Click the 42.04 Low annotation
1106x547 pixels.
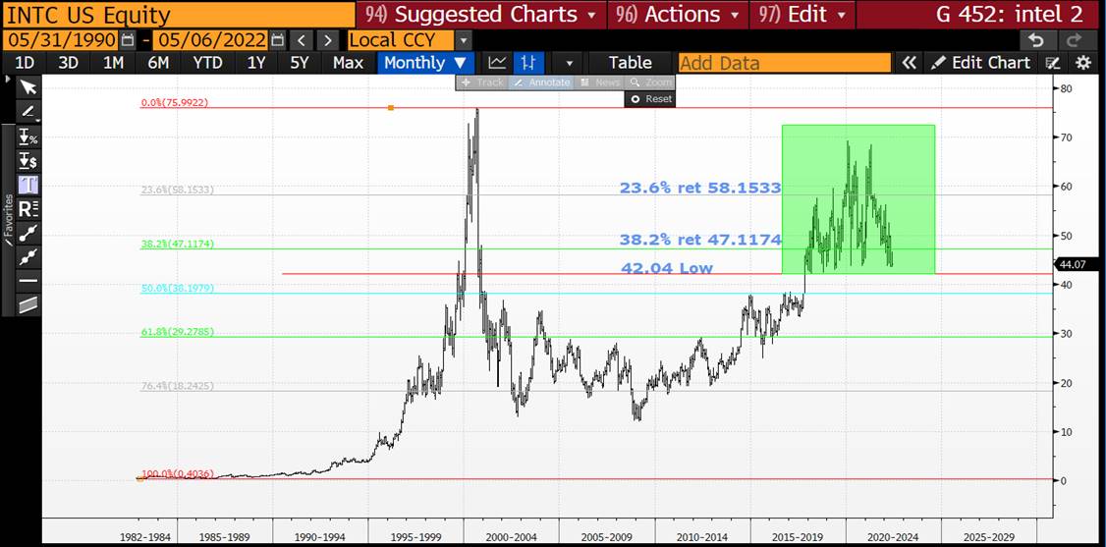[667, 268]
